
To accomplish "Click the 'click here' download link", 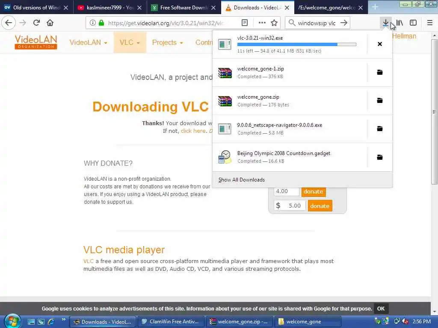I will [x=193, y=131].
